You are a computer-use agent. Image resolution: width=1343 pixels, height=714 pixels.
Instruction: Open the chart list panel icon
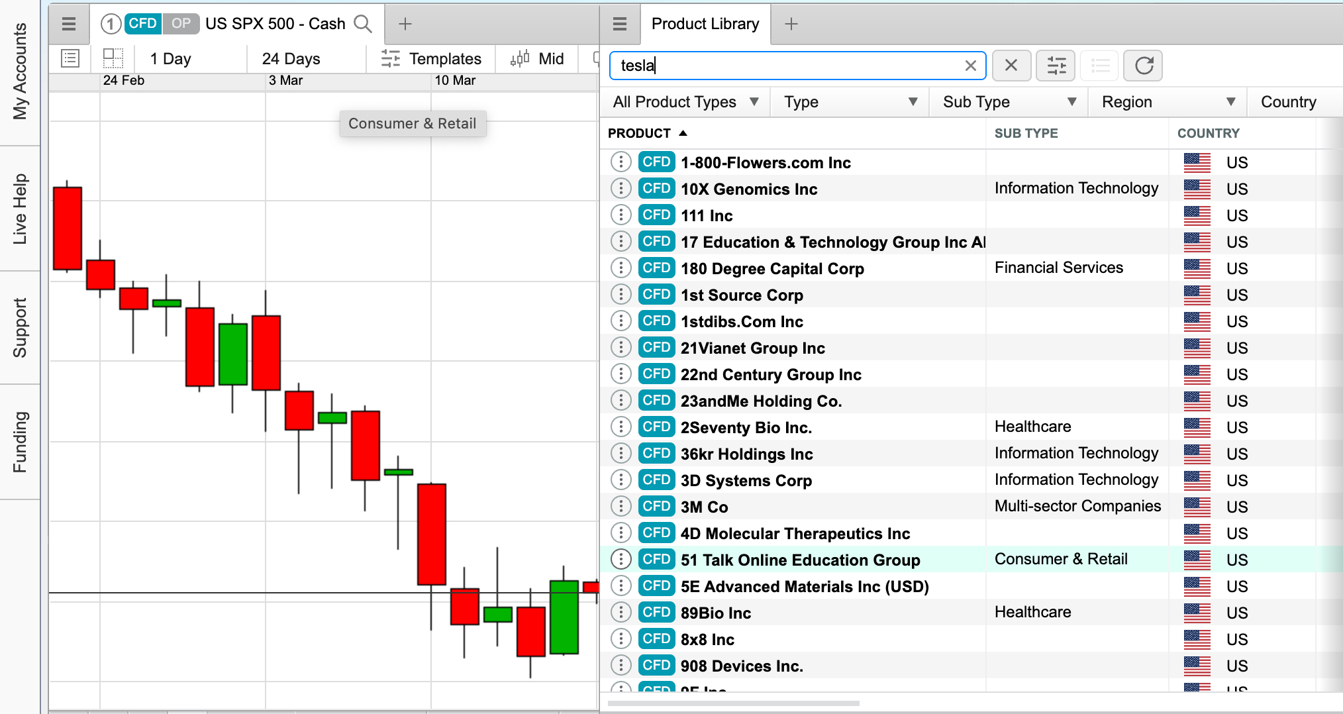click(x=70, y=58)
